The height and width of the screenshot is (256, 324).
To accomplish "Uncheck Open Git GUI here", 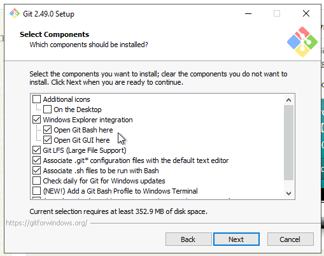I will point(47,140).
